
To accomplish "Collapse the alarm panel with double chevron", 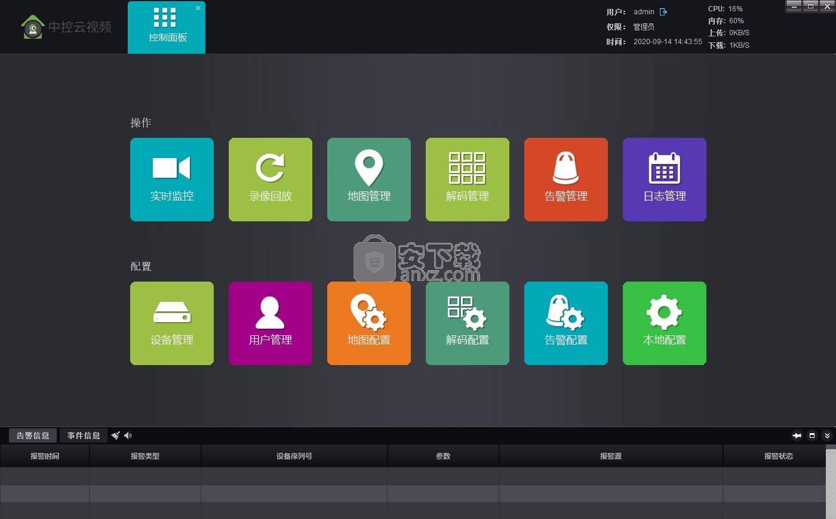I will (827, 435).
